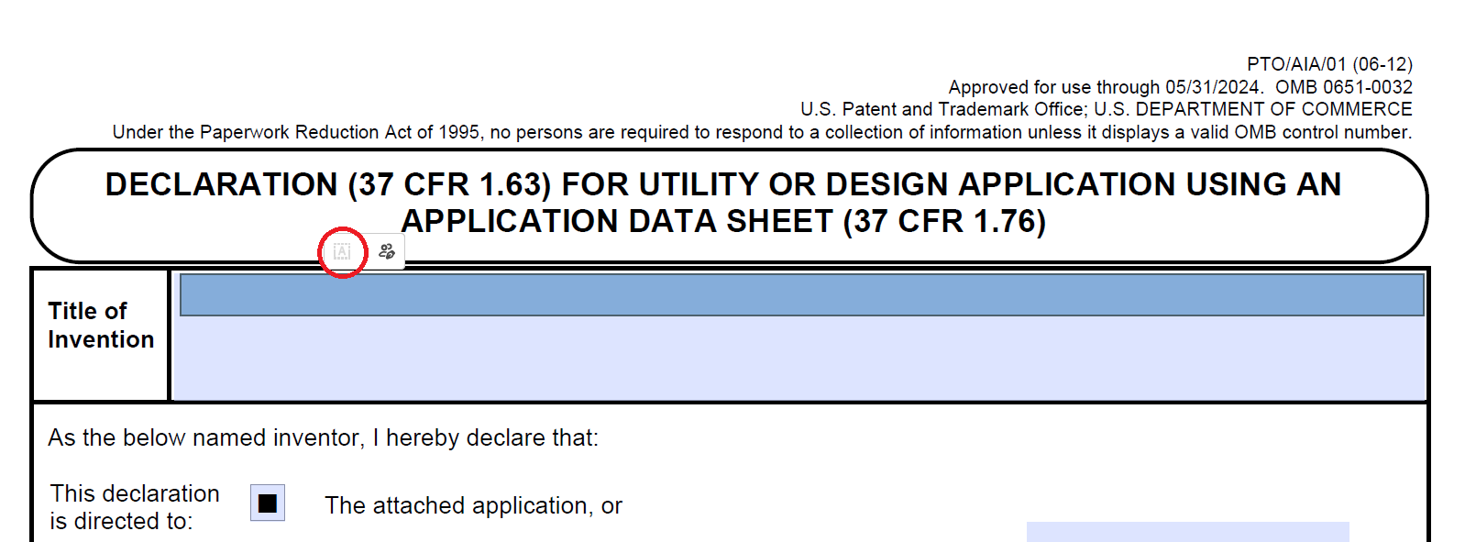Image resolution: width=1476 pixels, height=542 pixels.
Task: Select the partial blue field at bottom right
Action: click(x=1187, y=532)
